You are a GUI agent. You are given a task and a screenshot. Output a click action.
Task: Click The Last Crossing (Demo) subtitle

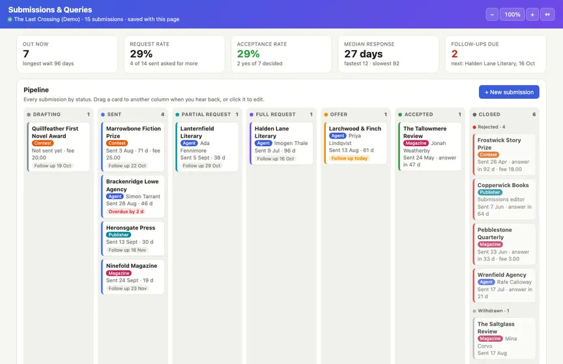coord(47,19)
